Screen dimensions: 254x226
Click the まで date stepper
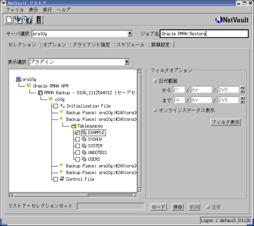coord(243,100)
